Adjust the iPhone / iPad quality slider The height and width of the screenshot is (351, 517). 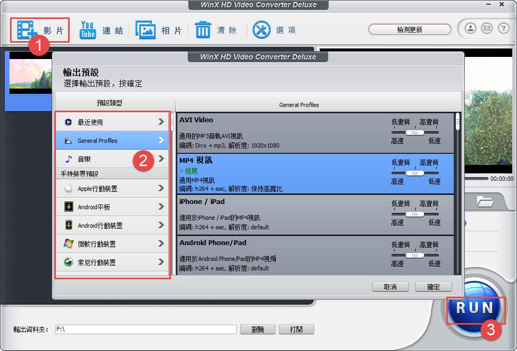[x=415, y=214]
